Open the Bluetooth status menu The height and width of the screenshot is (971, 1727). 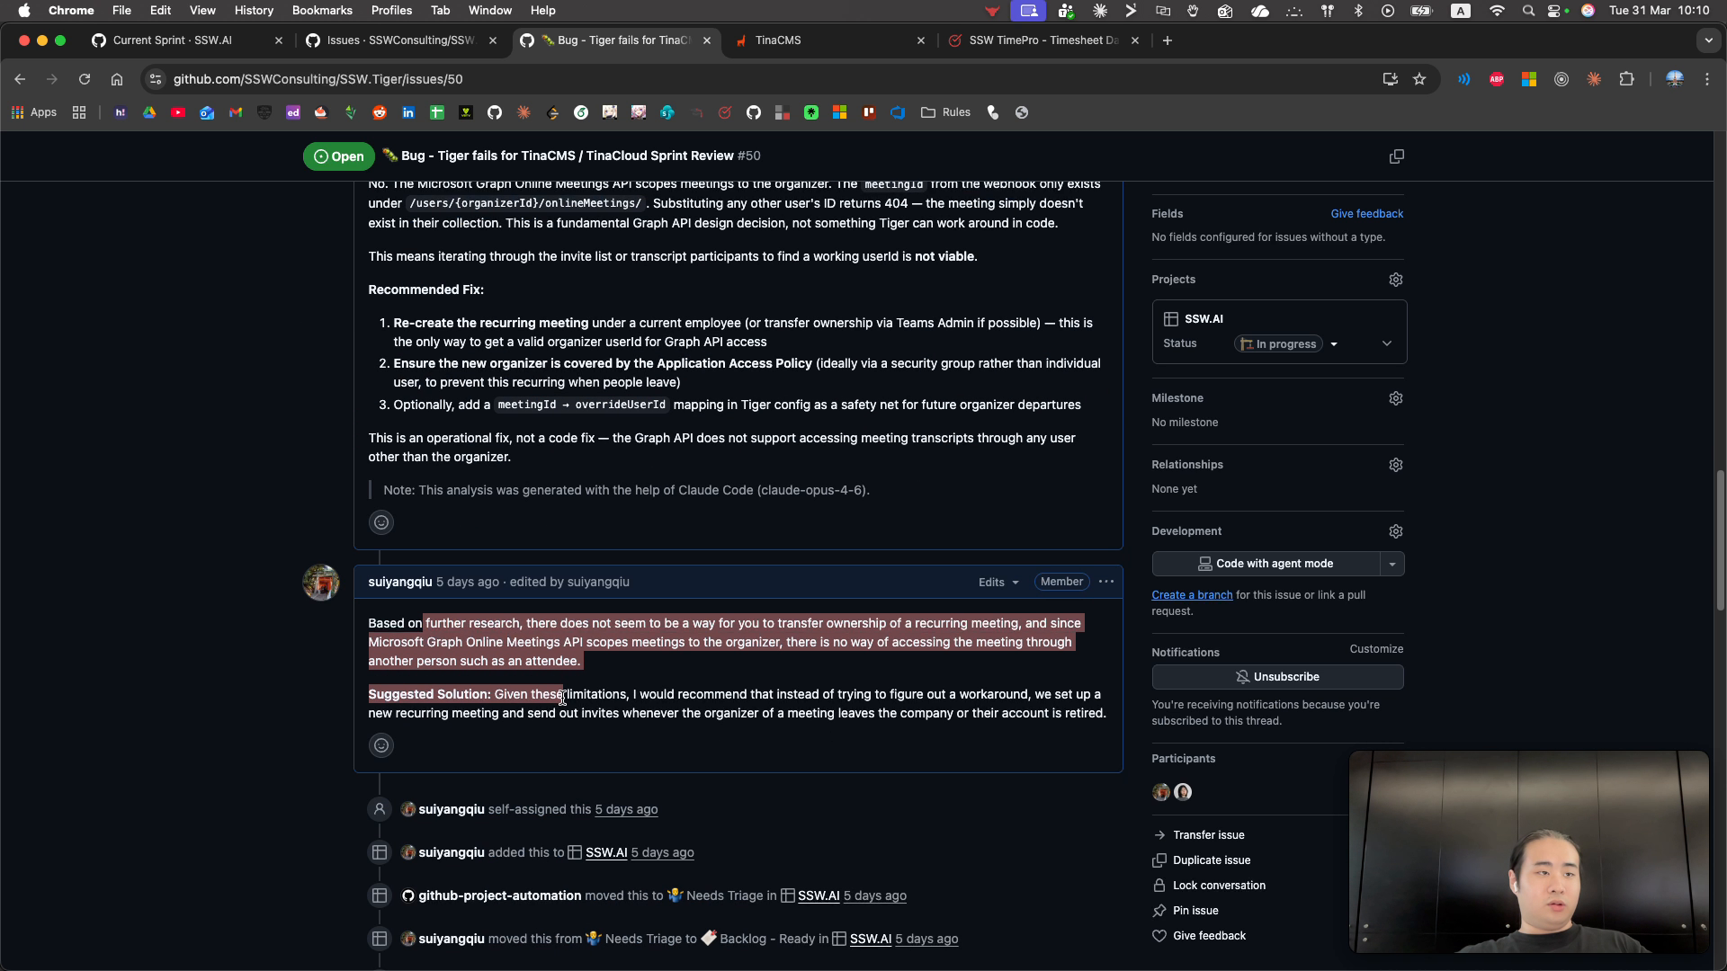[1358, 11]
